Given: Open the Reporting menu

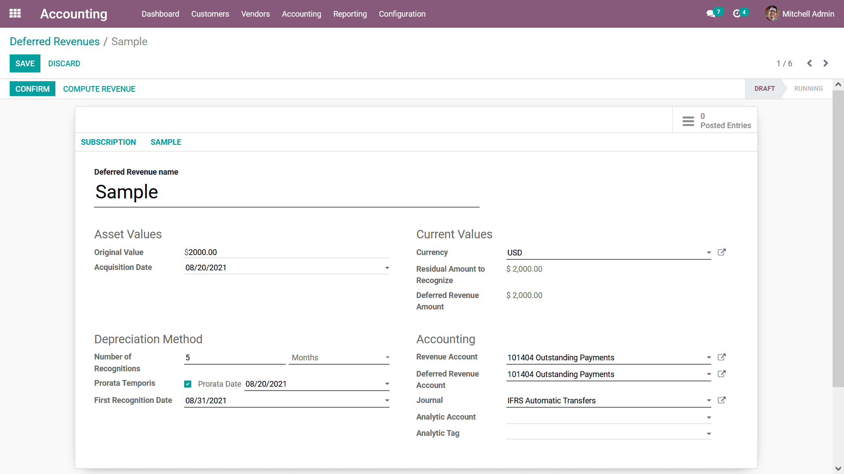Looking at the screenshot, I should [x=350, y=14].
